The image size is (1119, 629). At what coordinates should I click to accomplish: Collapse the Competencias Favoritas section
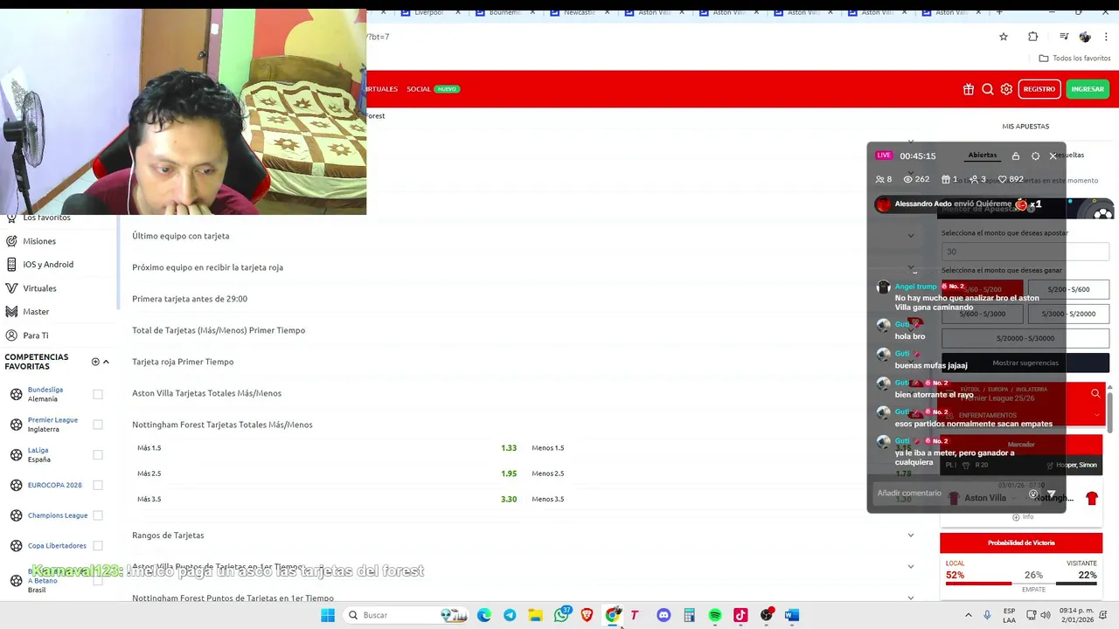point(106,362)
